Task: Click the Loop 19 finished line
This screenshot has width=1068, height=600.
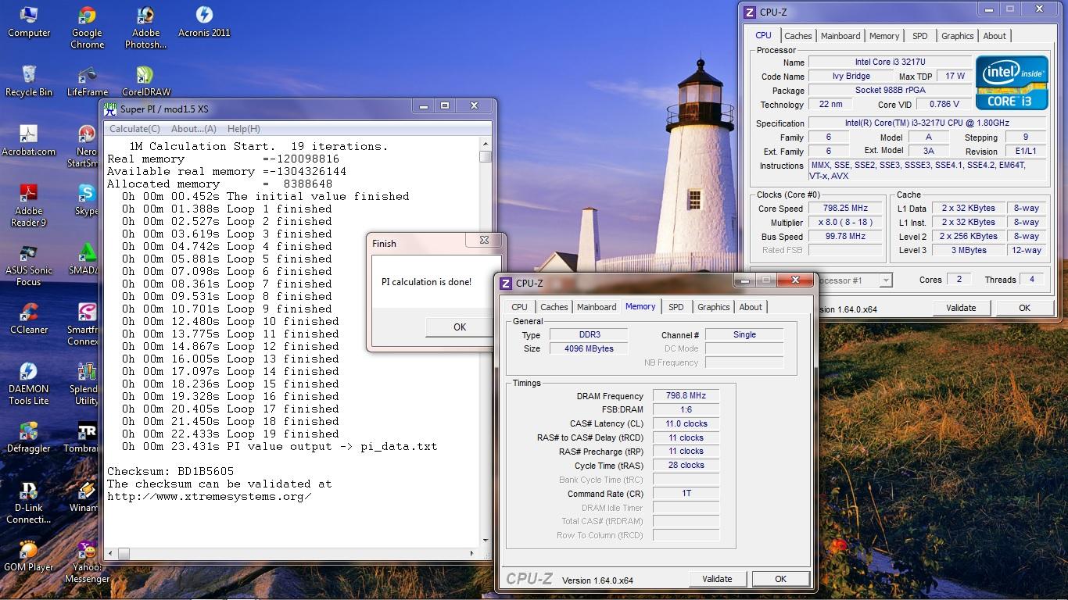Action: 231,434
